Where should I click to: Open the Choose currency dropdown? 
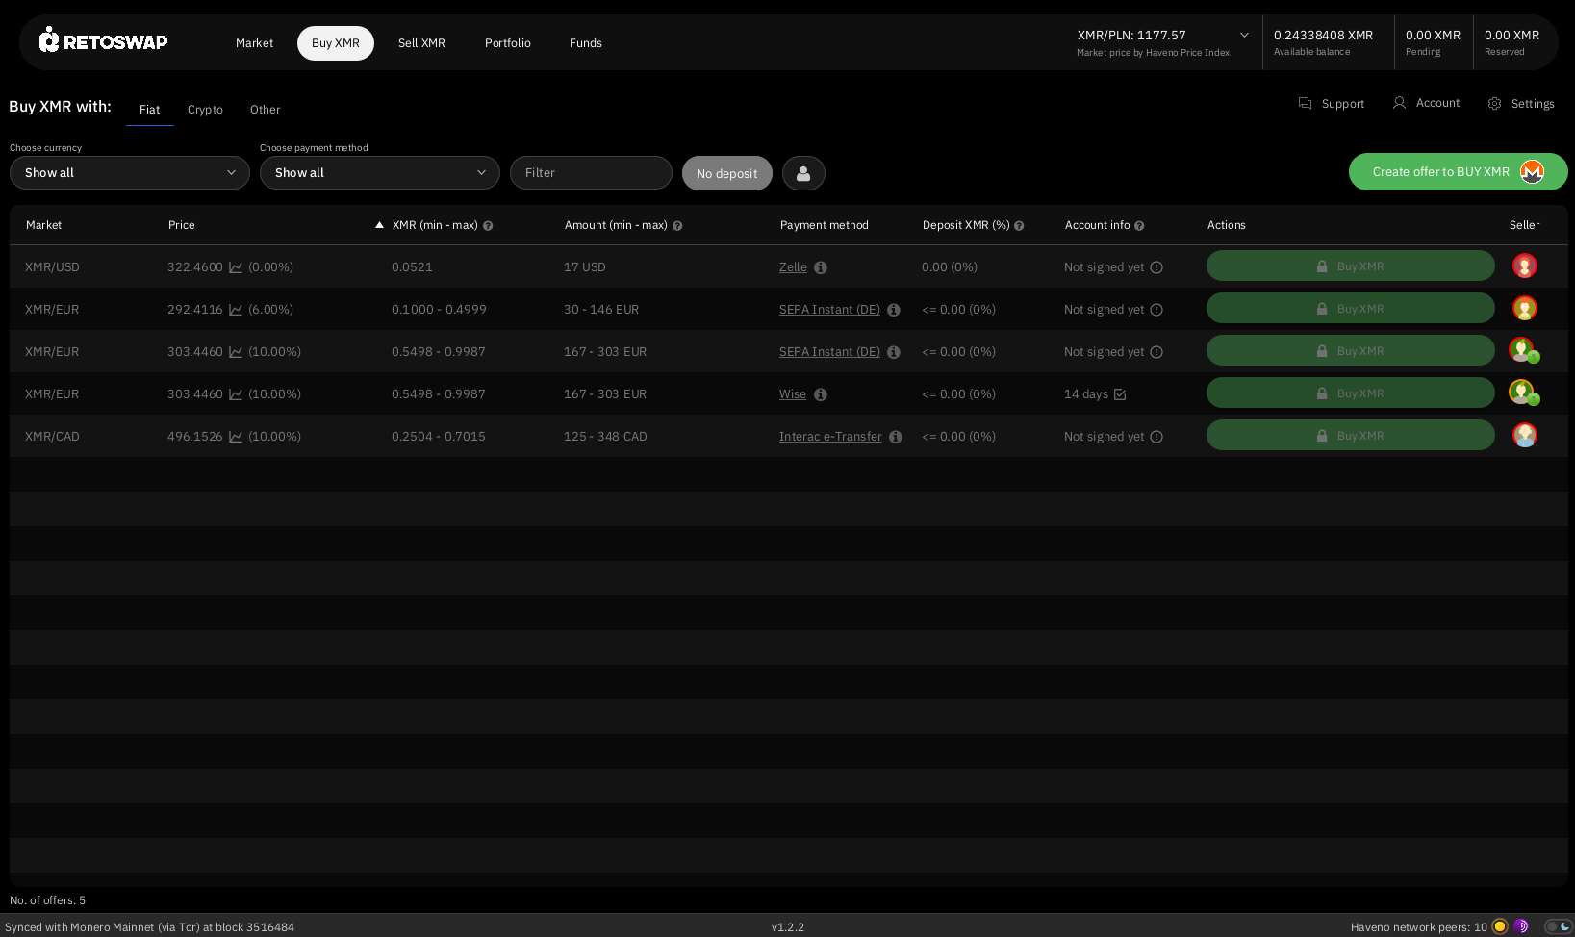[x=130, y=173]
